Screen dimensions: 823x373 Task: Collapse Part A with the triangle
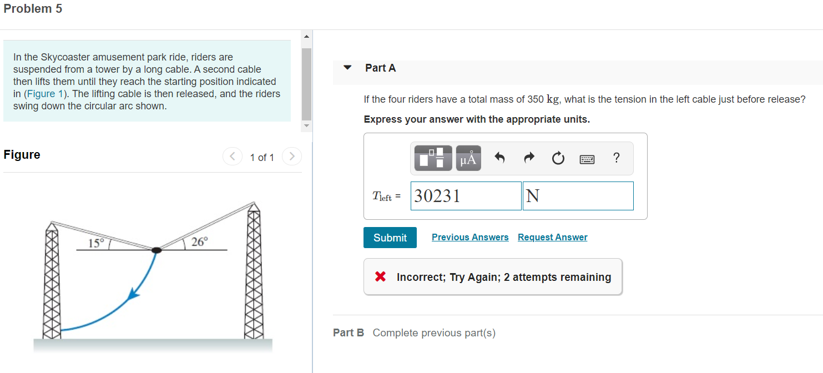coord(347,68)
